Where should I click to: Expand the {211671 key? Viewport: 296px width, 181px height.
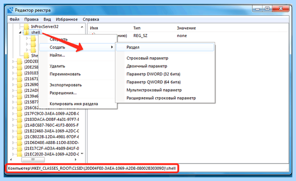click(x=13, y=79)
